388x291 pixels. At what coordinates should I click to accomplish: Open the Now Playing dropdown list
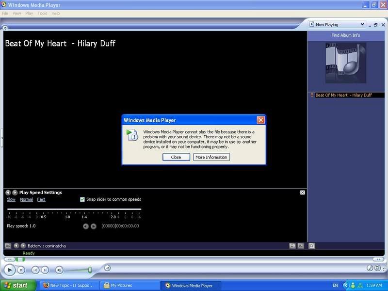point(362,24)
